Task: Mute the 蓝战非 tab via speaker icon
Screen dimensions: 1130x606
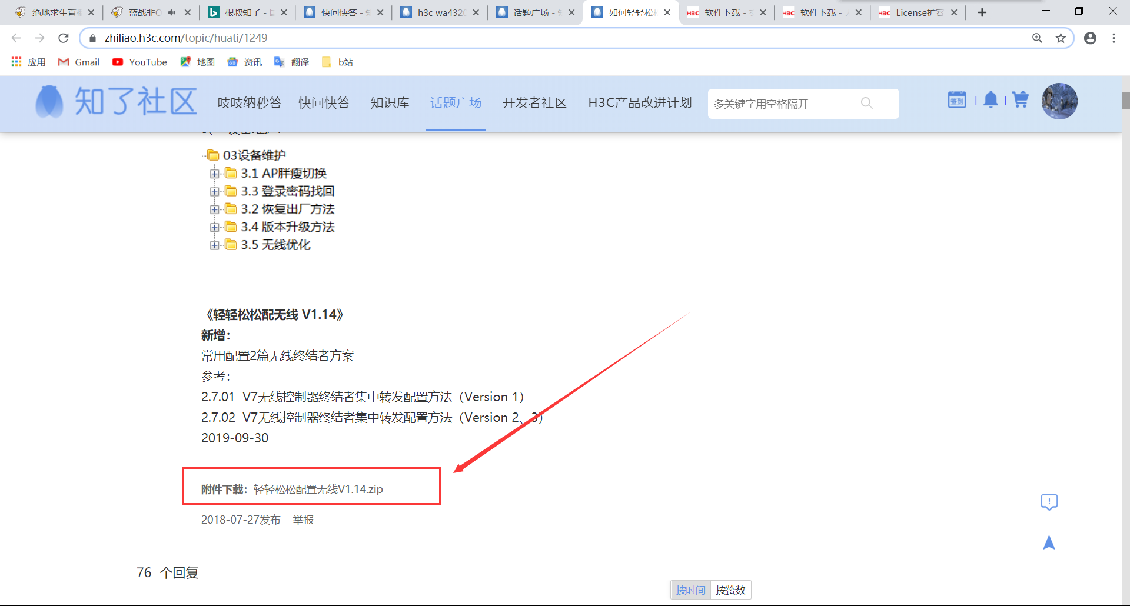Action: pos(171,12)
